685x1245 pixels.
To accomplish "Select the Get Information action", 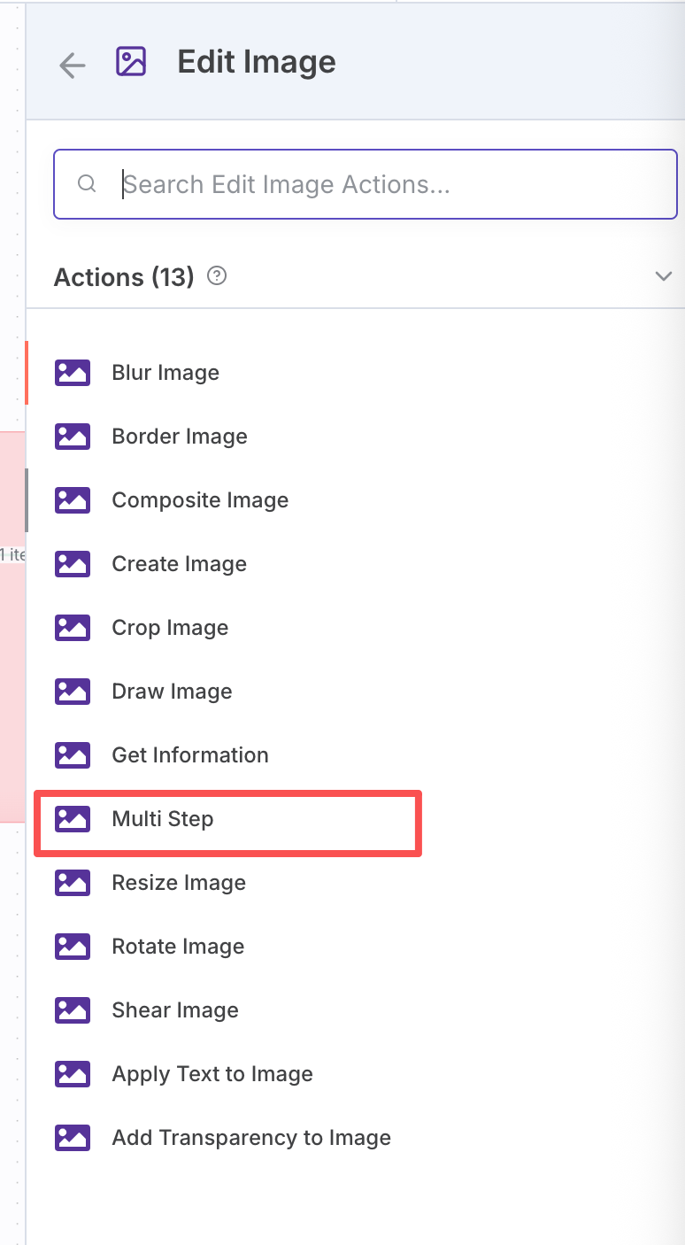I will click(354, 755).
